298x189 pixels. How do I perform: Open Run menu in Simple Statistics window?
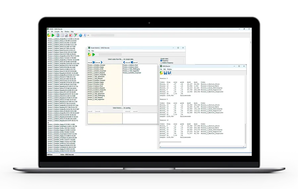pos(93,51)
